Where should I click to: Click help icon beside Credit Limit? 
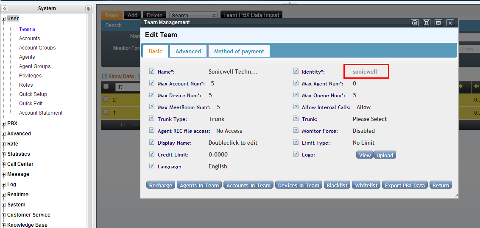tap(152, 155)
